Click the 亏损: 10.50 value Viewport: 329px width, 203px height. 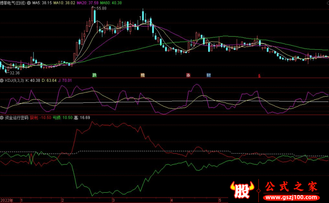pyautogui.click(x=63, y=118)
